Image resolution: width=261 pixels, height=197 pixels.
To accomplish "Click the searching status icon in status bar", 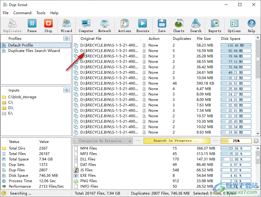I will (x=4, y=193).
